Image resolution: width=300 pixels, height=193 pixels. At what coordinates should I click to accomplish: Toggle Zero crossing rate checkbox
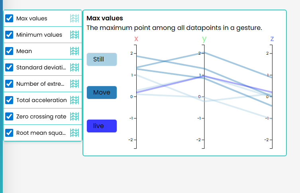10,116
